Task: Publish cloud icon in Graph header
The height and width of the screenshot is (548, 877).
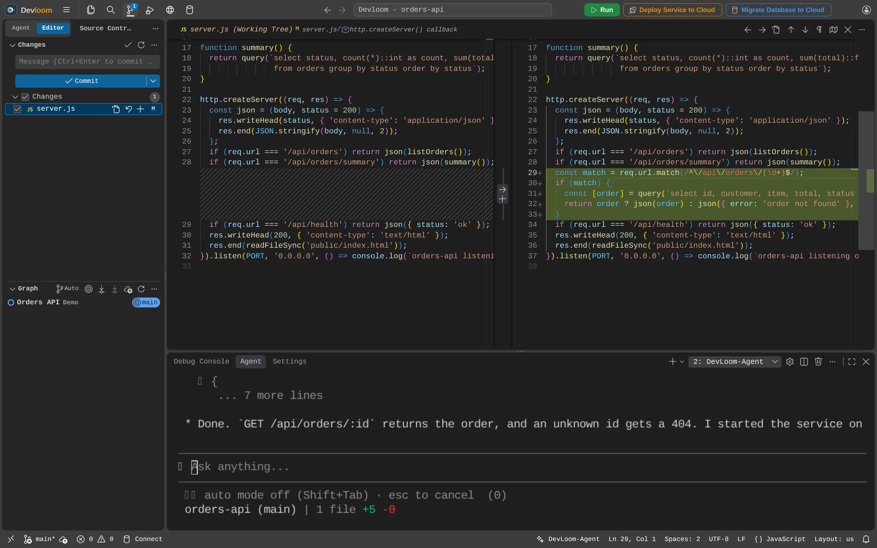Action: [x=128, y=289]
